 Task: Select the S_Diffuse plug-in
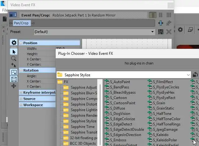click(x=115, y=108)
